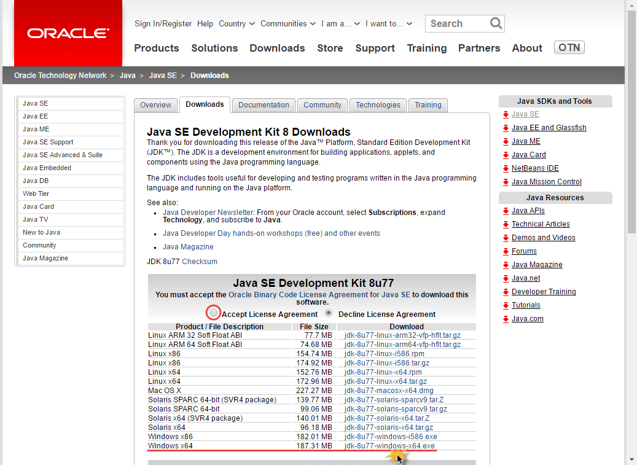Open the About menu
The width and height of the screenshot is (637, 465).
coord(527,48)
